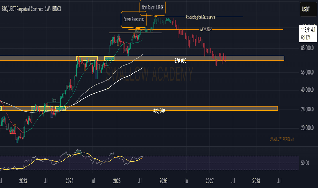The width and height of the screenshot is (318, 188).
Task: Click the Psychological Resistance line label
Action: click(200, 17)
